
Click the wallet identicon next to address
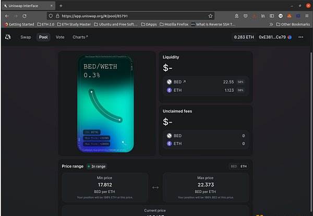point(290,37)
